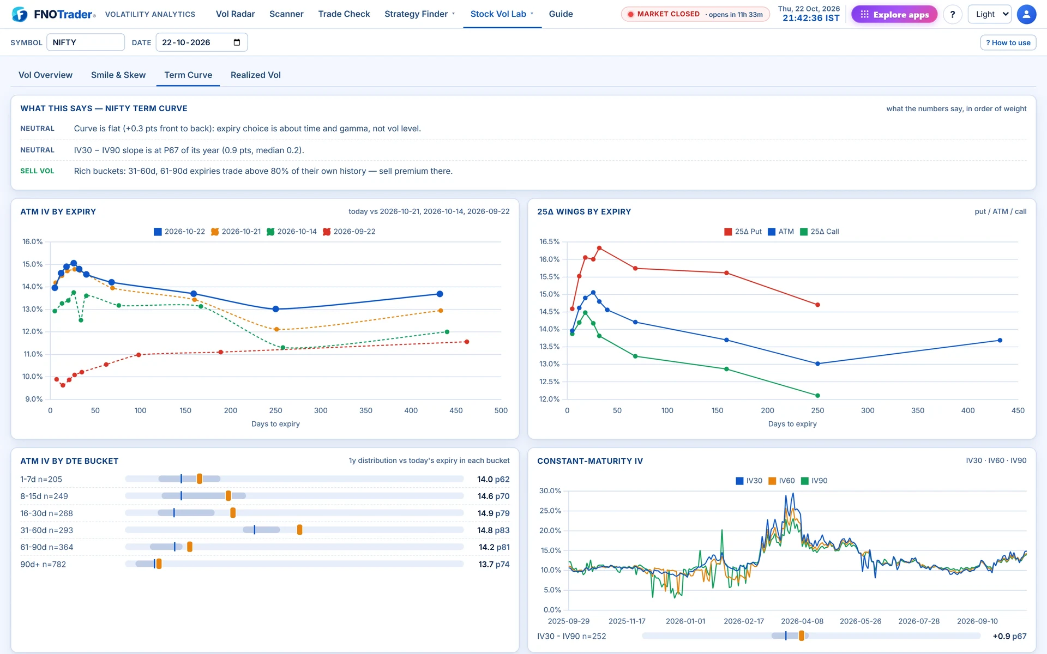Screen dimensions: 1047x654
Task: Click the question mark help icon
Action: [x=952, y=14]
